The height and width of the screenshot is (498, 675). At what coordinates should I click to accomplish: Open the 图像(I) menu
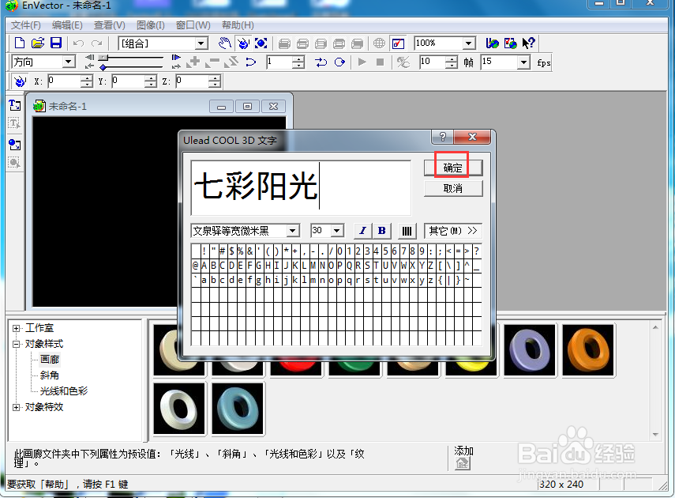coord(150,25)
